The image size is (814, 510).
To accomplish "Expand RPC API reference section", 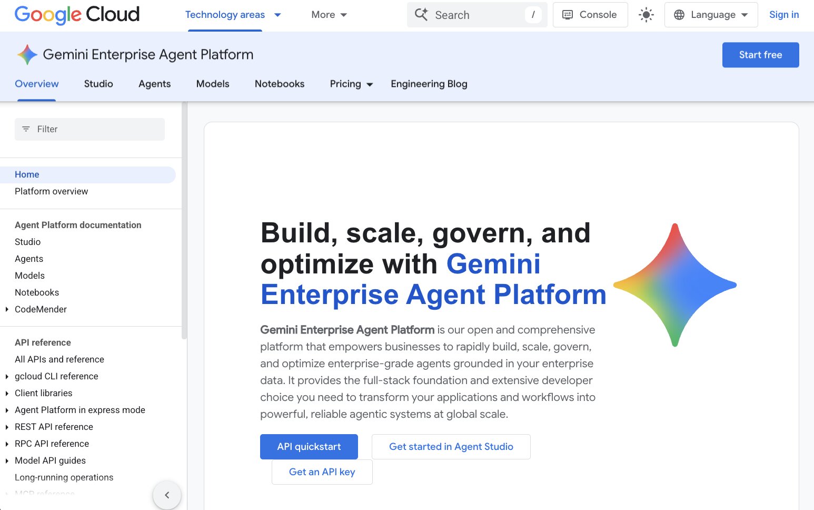I will point(7,444).
